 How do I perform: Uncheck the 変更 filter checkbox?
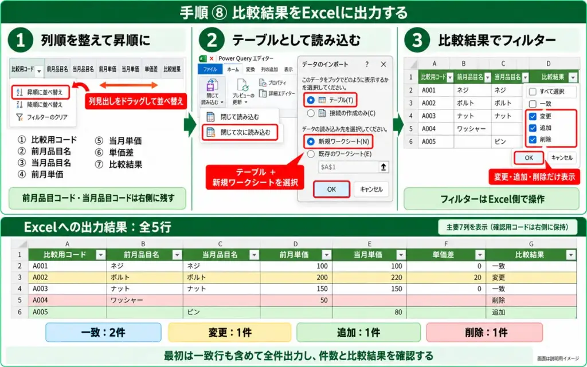(533, 116)
